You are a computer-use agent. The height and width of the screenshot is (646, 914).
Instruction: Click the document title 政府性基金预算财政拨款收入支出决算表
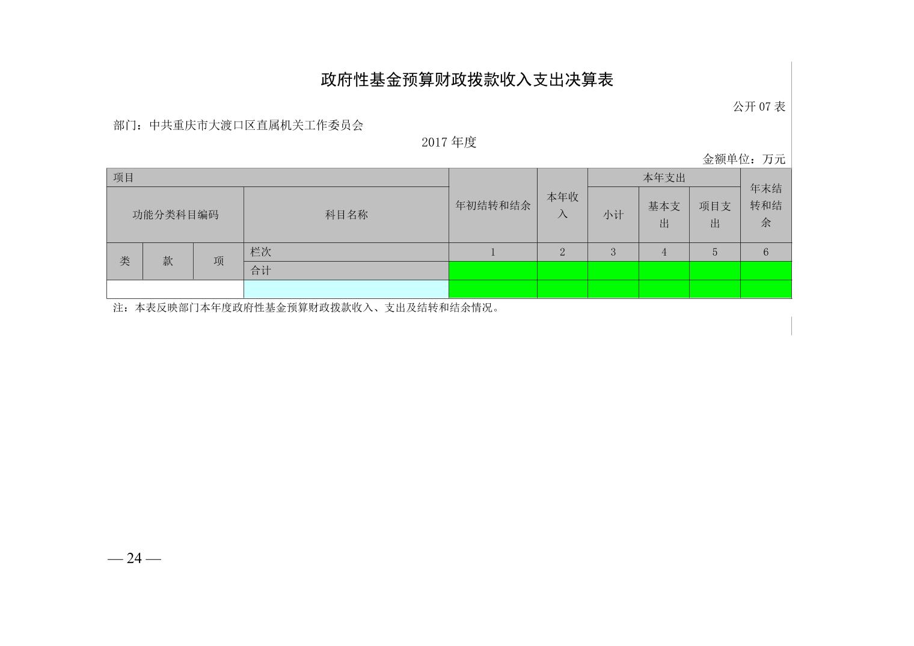tap(467, 80)
